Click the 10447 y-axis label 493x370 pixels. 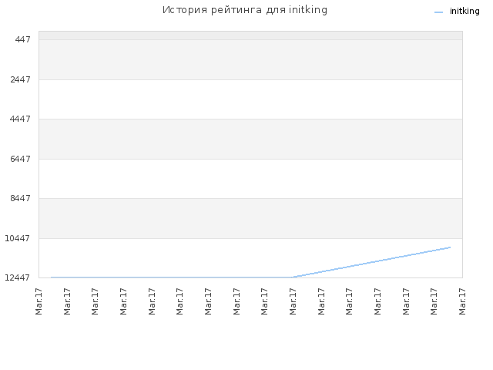(18, 238)
